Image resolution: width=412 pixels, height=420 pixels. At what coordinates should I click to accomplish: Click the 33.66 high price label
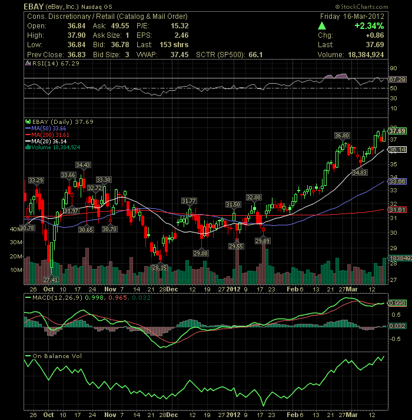pos(68,175)
